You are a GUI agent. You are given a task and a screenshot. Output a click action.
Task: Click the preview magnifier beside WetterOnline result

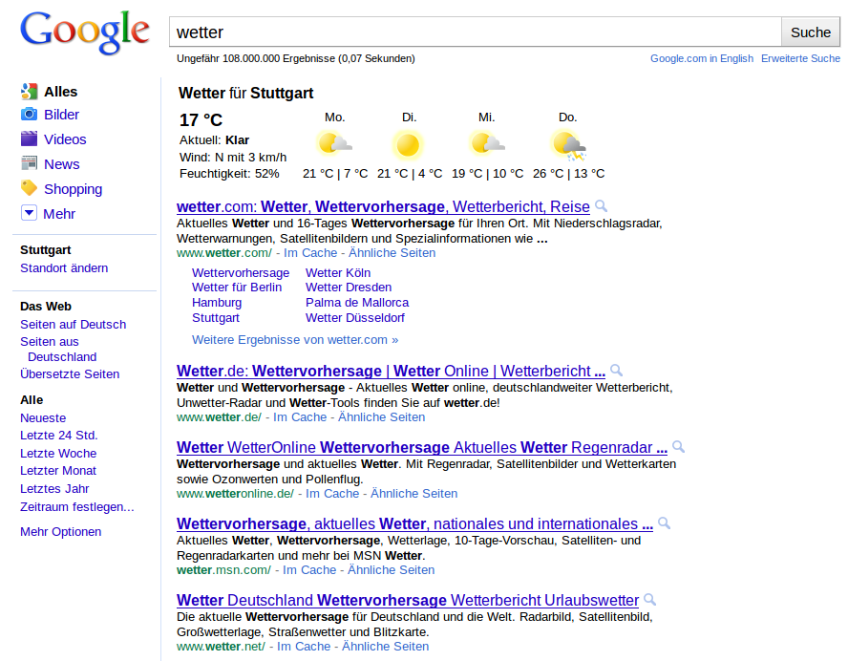click(678, 447)
